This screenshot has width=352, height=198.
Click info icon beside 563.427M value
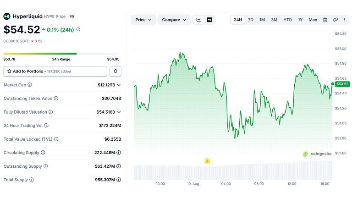pyautogui.click(x=119, y=166)
